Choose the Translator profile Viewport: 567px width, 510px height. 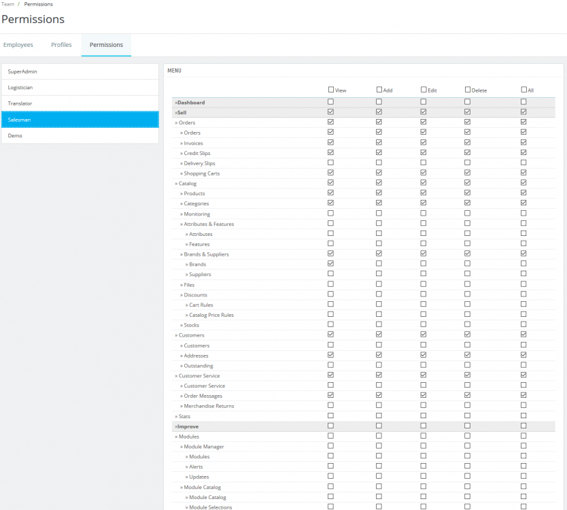[80, 103]
